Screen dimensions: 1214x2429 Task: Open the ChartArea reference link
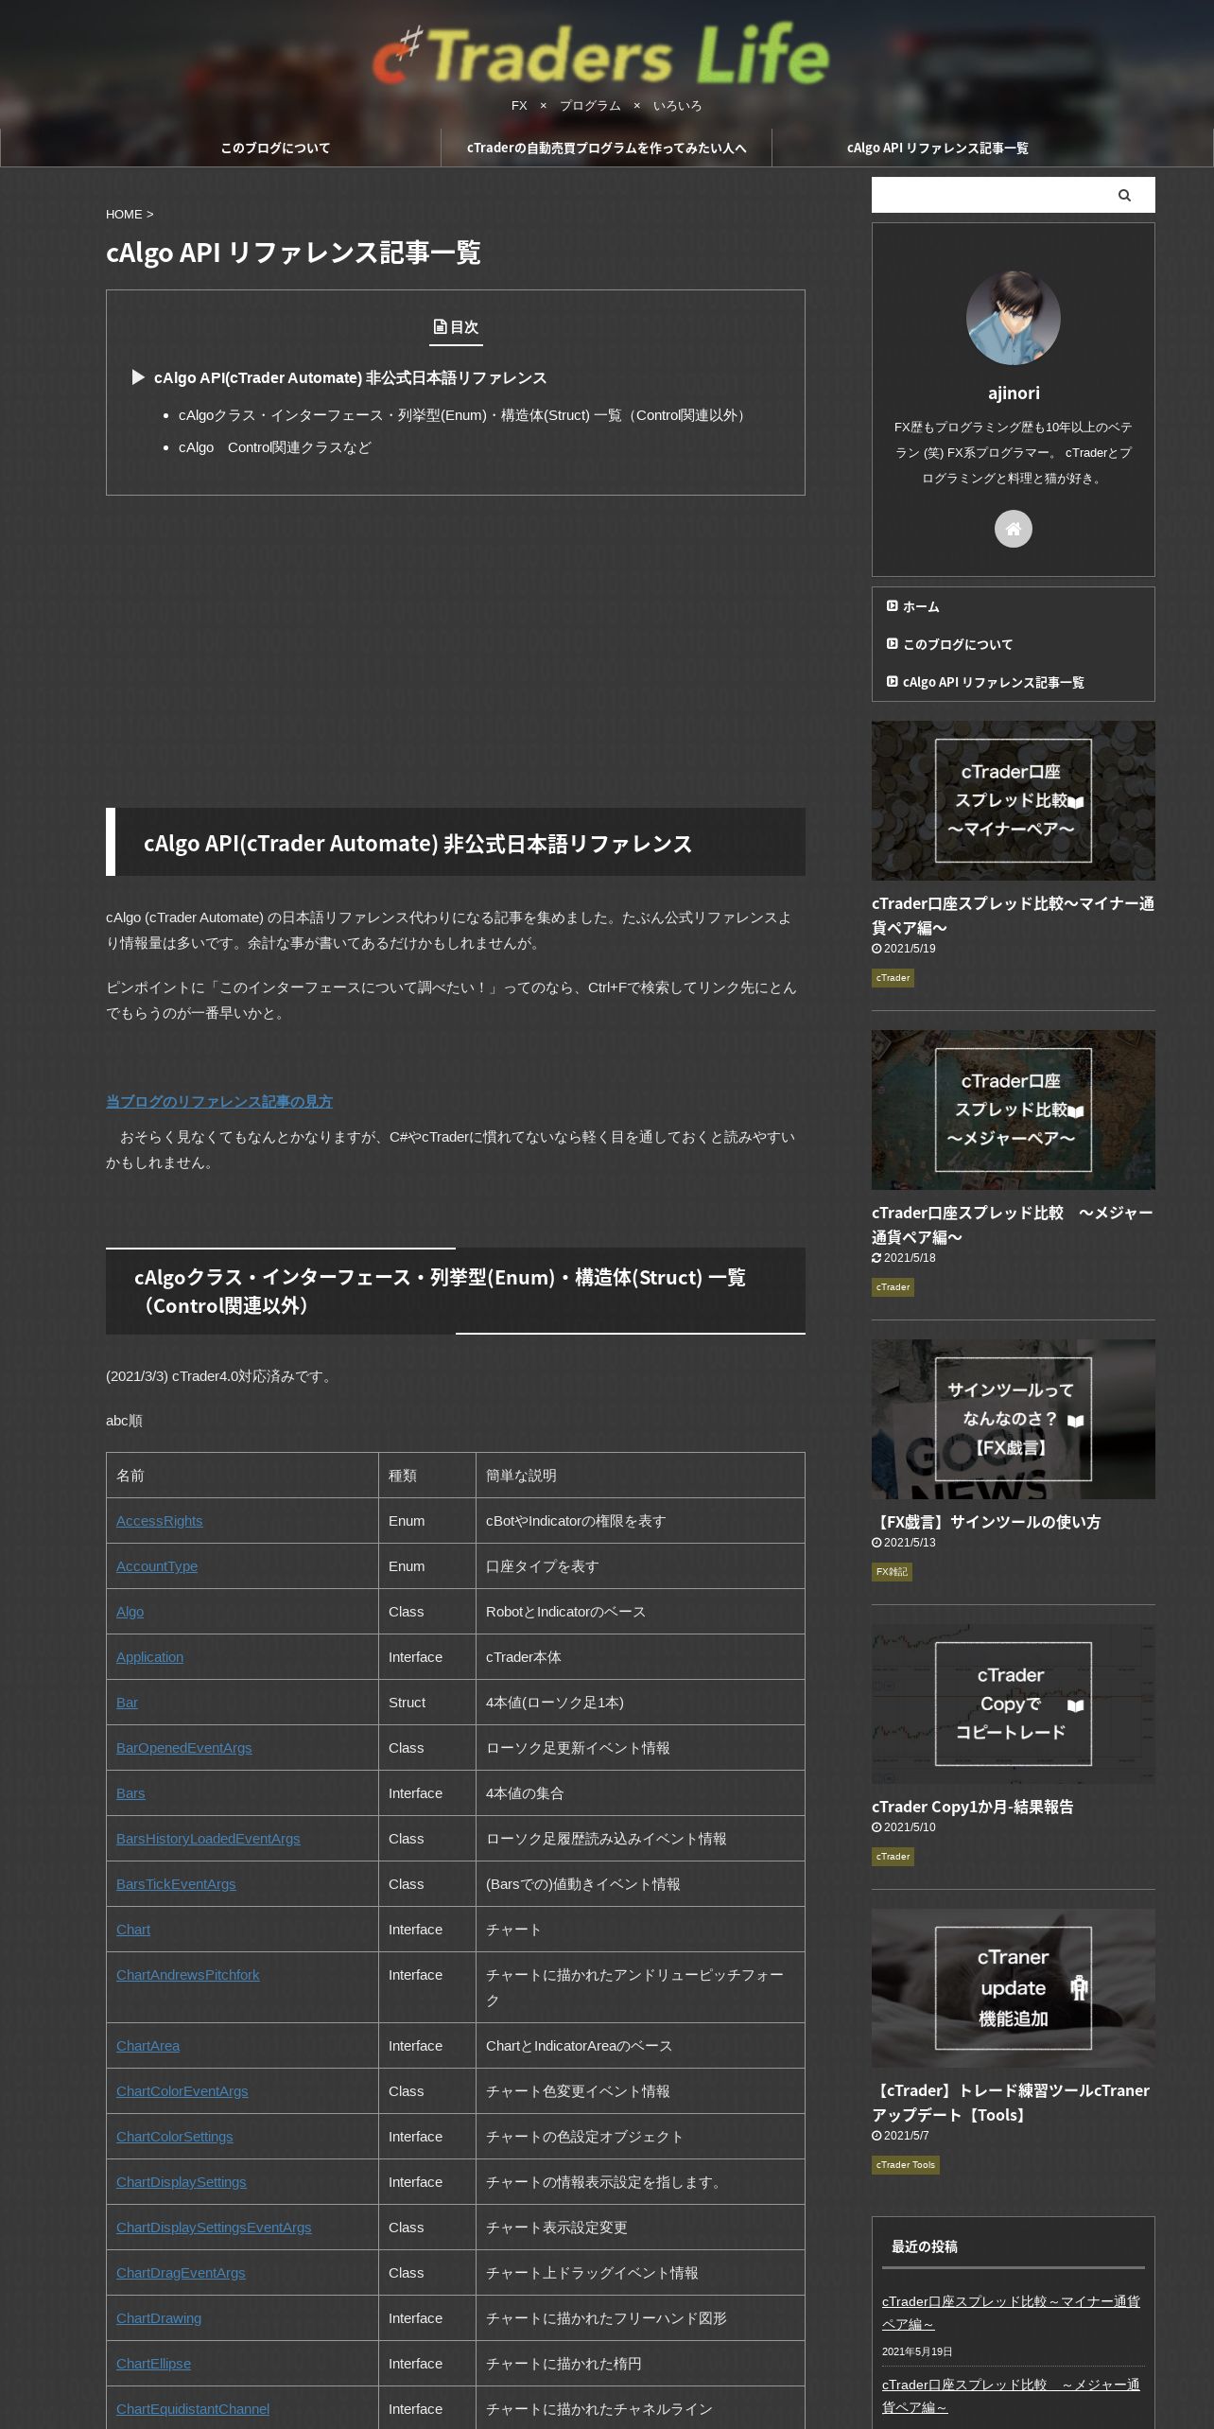click(148, 2046)
